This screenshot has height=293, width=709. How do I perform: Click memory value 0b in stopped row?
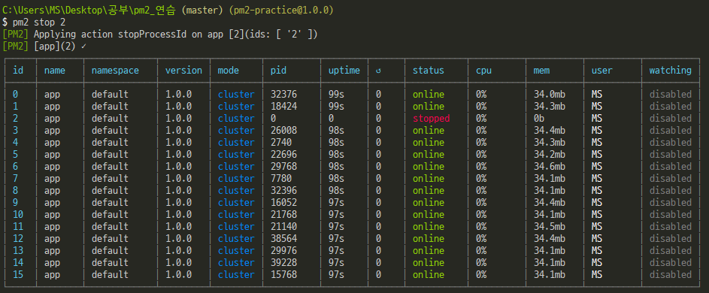pos(539,119)
